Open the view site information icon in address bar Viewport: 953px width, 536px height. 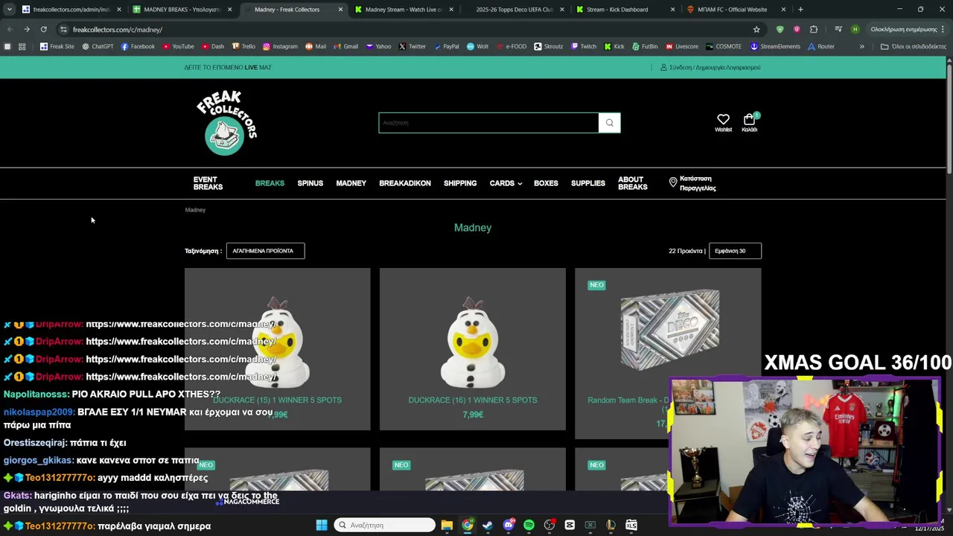(64, 29)
